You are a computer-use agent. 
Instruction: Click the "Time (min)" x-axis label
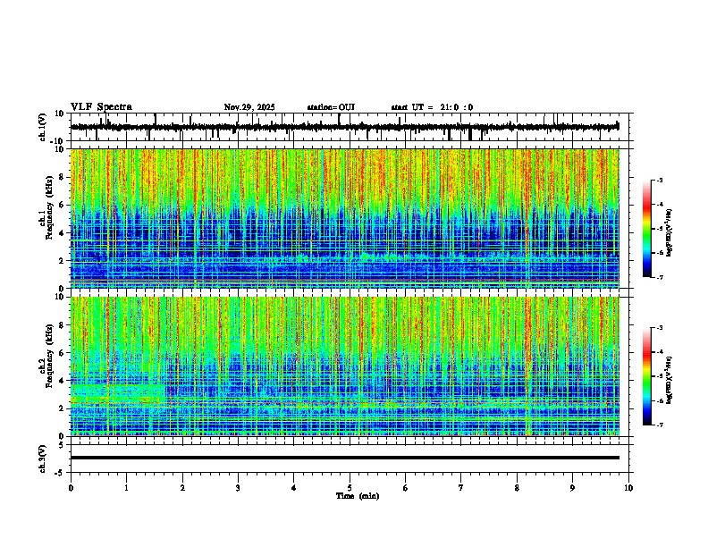[x=358, y=496]
